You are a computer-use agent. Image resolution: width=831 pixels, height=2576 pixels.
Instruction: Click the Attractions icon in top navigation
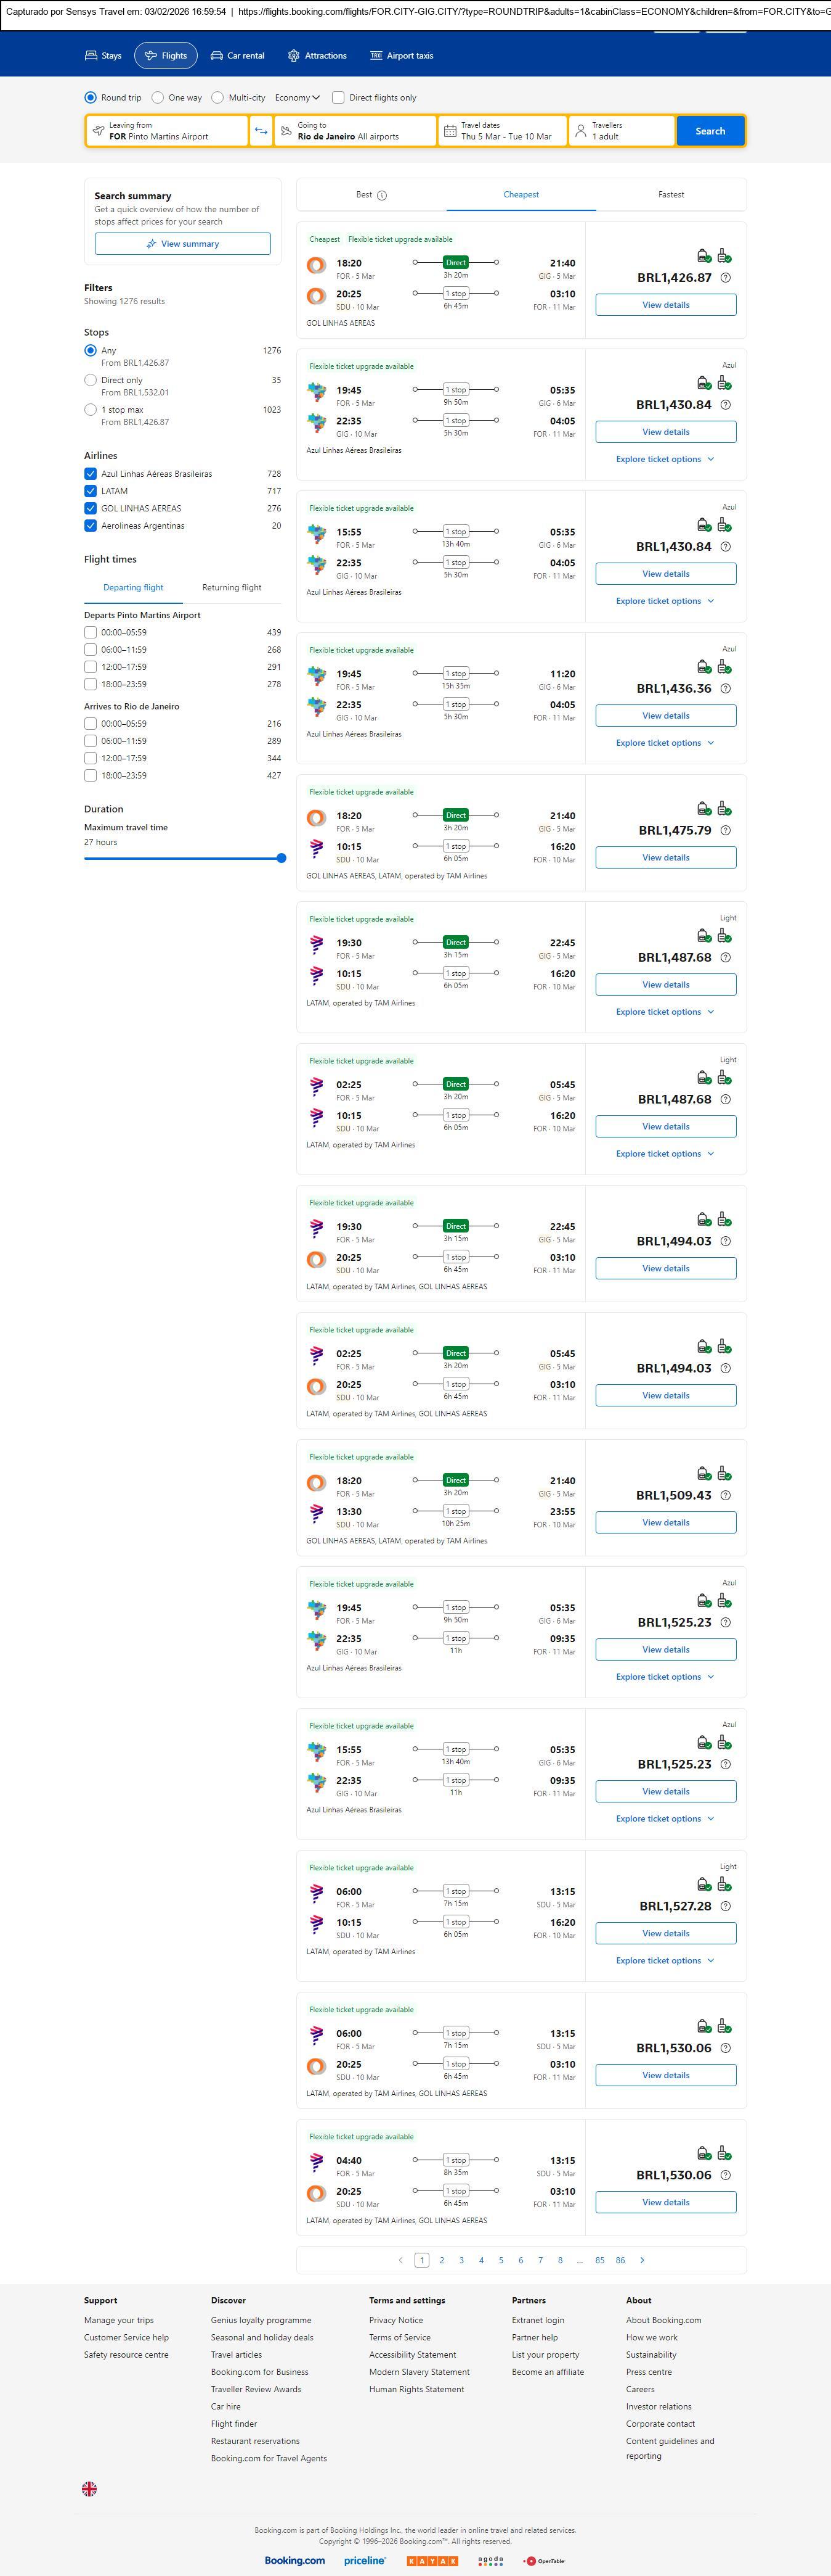(x=294, y=56)
